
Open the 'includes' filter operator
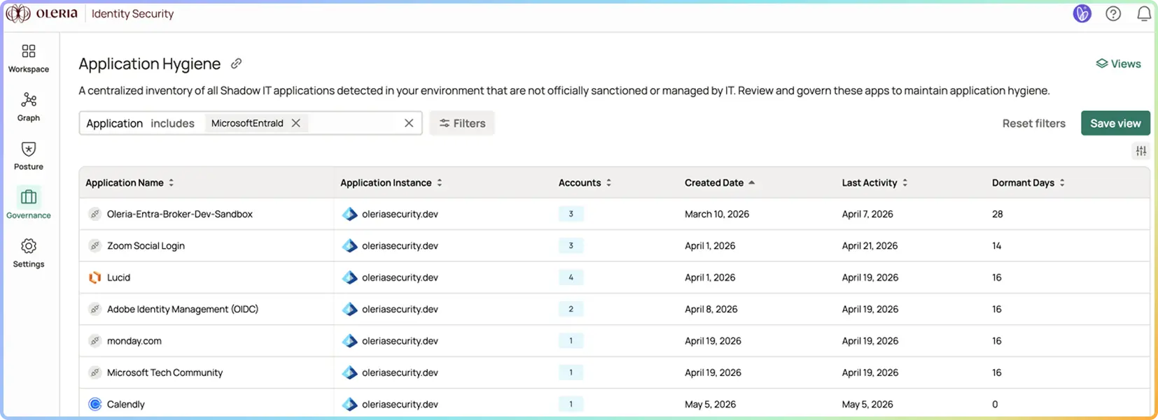[x=172, y=123]
